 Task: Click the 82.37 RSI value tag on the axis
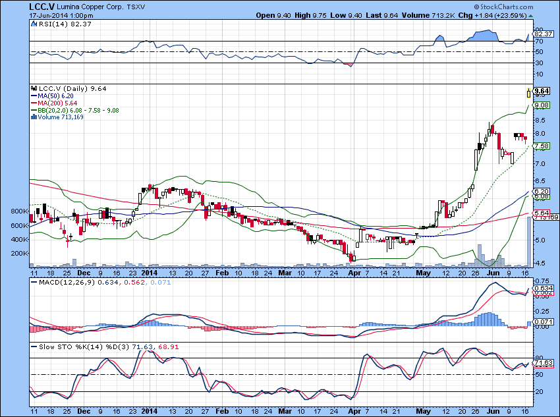(544, 34)
